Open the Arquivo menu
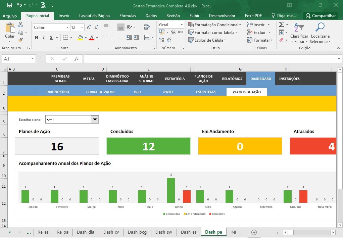Viewport: 343px width, 238px height. point(10,16)
